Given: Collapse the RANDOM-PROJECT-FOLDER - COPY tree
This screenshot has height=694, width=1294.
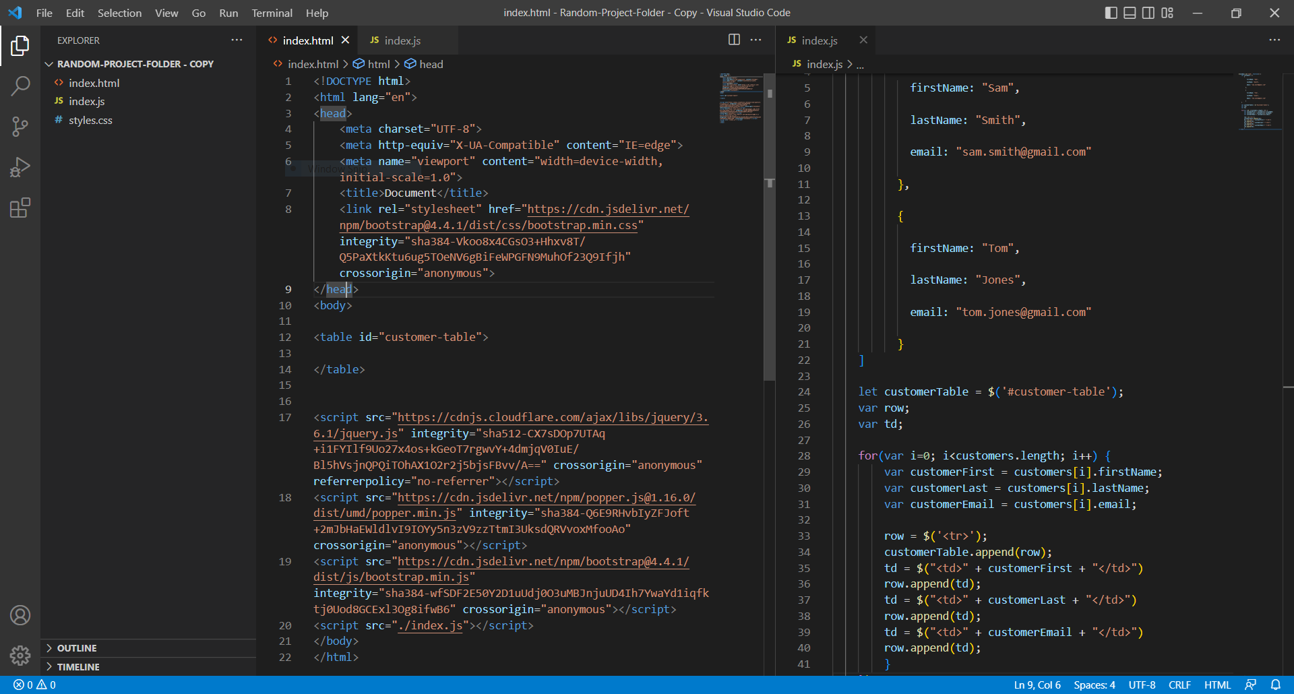Looking at the screenshot, I should point(49,64).
